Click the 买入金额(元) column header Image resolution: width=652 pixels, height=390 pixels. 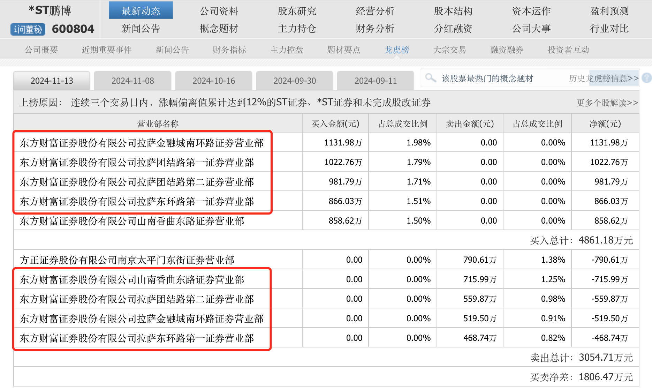click(x=335, y=123)
